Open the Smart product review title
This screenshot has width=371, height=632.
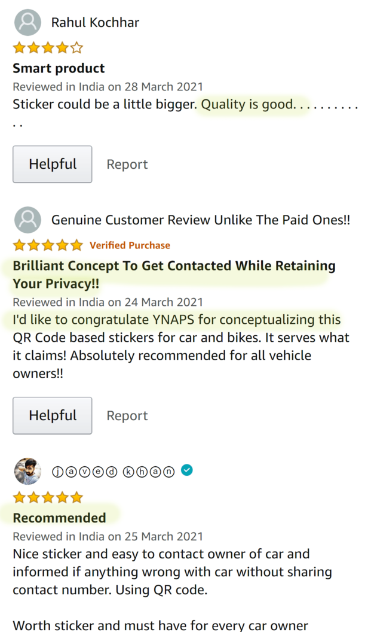click(59, 68)
